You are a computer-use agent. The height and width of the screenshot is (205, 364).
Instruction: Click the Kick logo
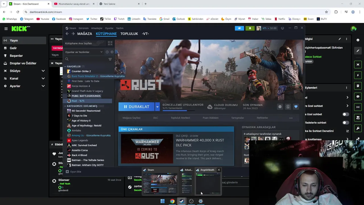[20, 28]
